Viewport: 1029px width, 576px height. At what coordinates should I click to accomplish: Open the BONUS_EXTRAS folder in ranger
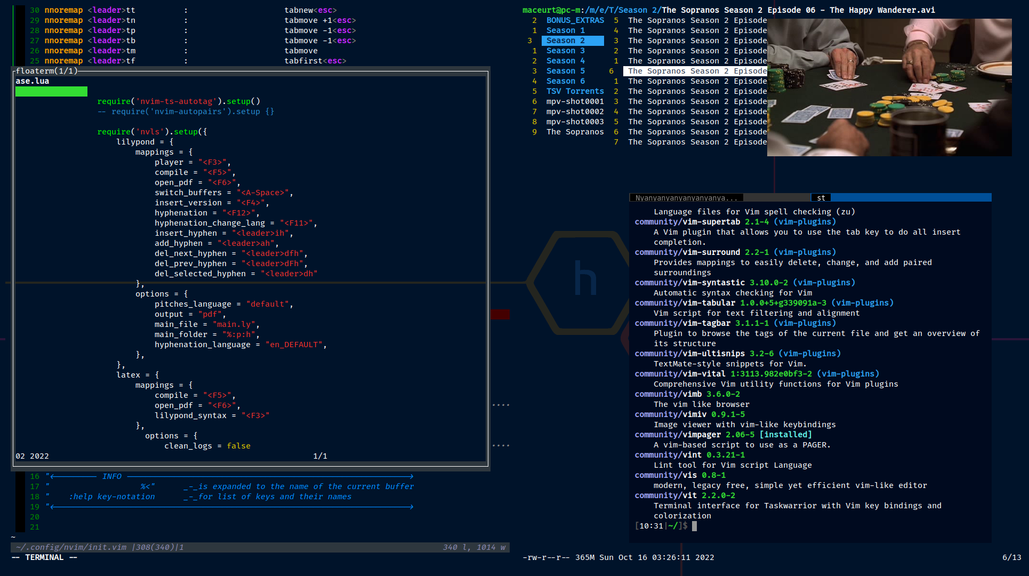[575, 20]
